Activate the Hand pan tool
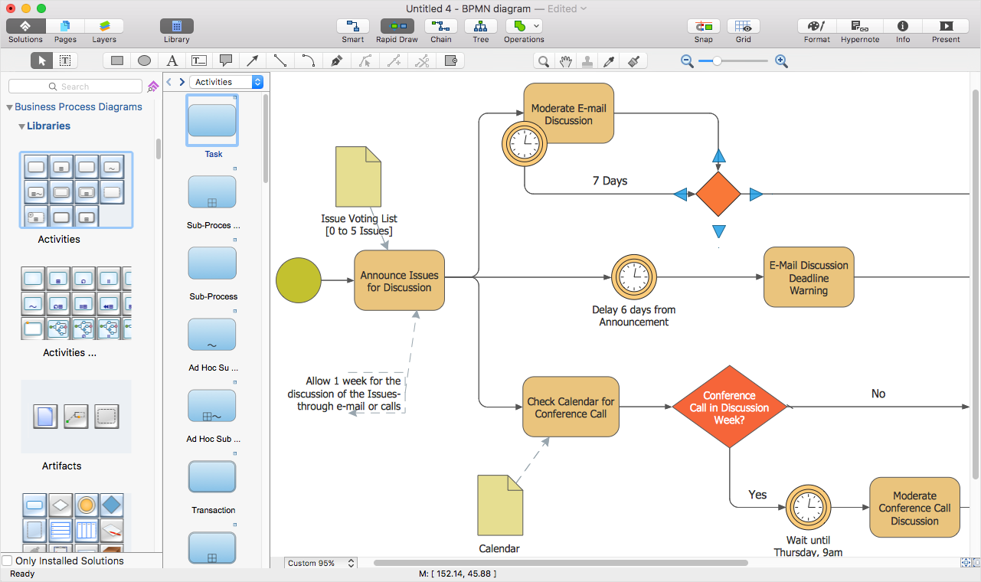This screenshot has width=981, height=582. [x=565, y=61]
